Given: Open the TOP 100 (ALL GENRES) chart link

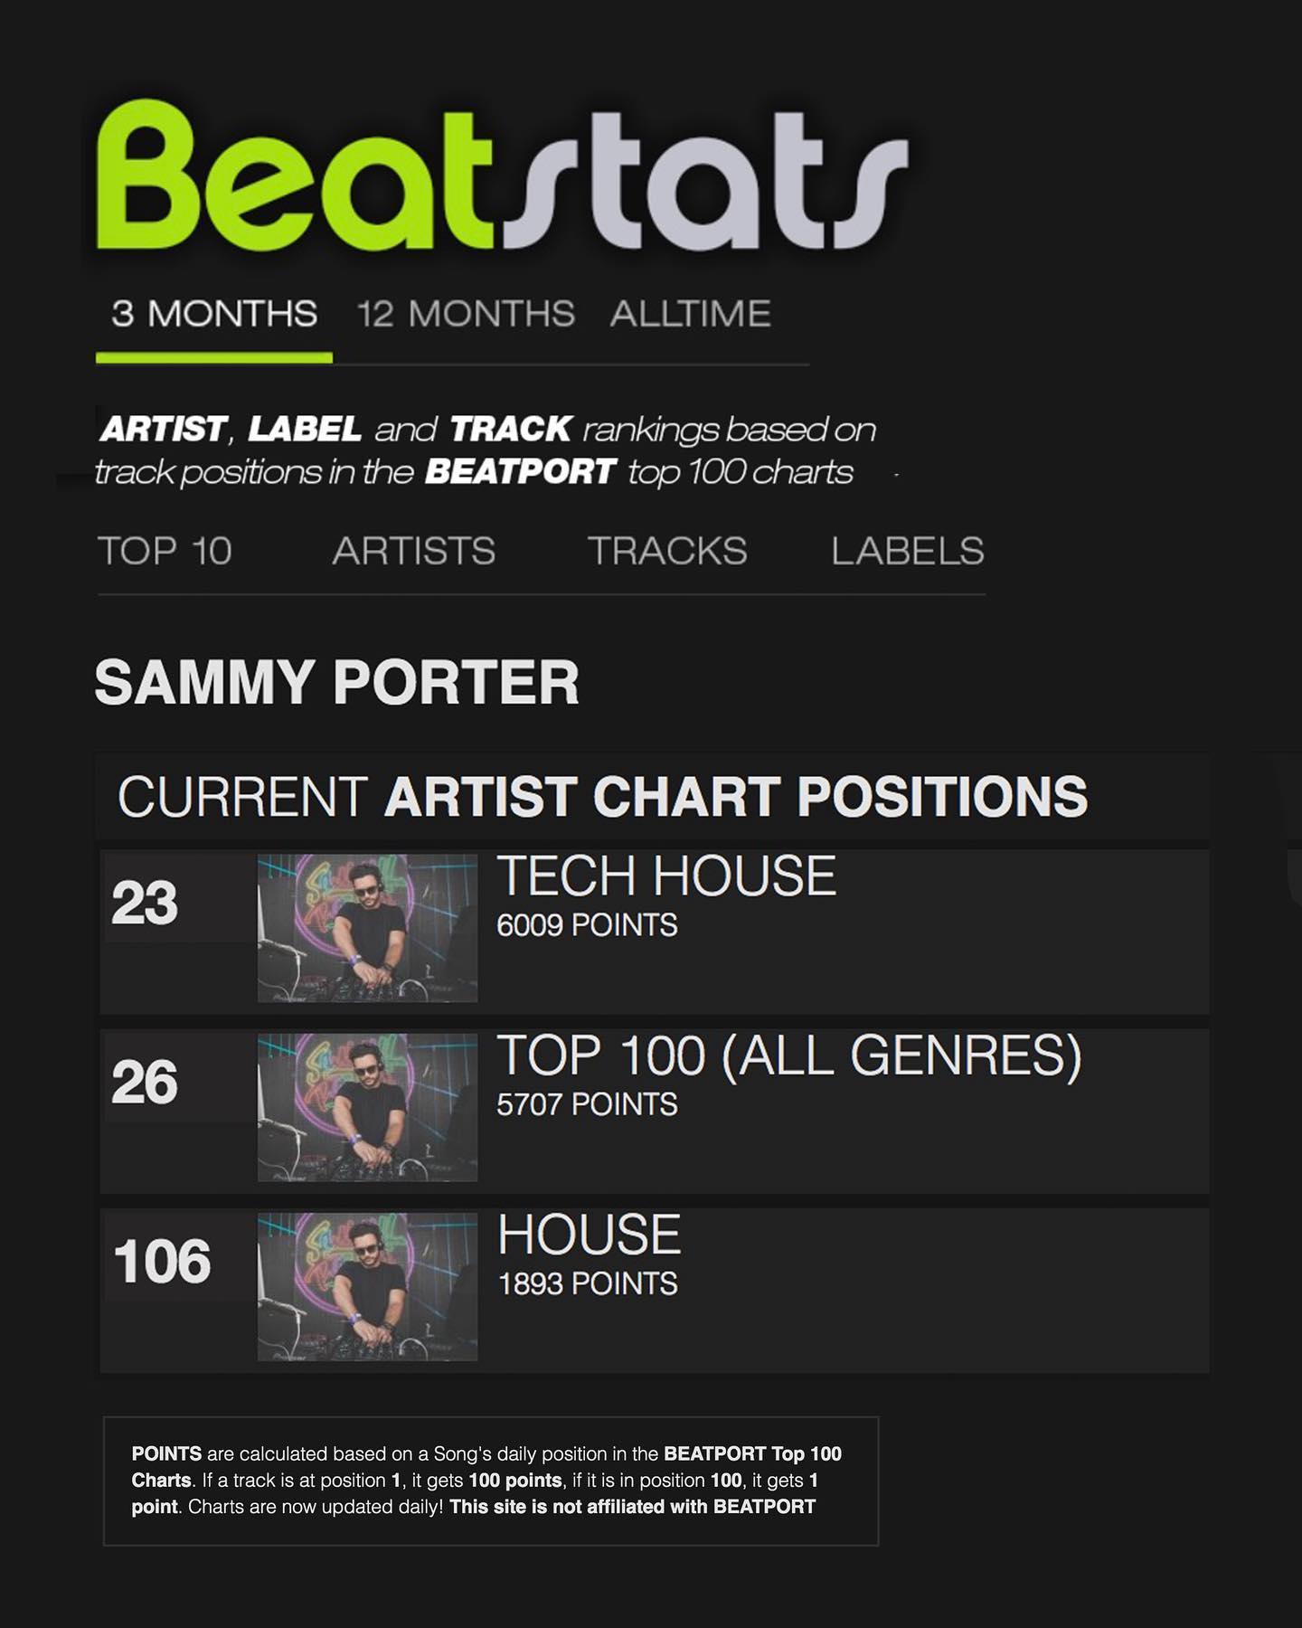Looking at the screenshot, I should [x=789, y=1055].
